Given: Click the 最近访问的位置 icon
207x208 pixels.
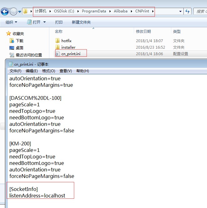Looking at the screenshot, I should point(12,55).
